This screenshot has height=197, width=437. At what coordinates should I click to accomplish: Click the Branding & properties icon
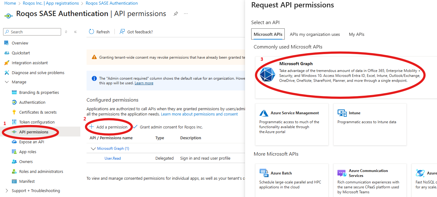click(14, 92)
